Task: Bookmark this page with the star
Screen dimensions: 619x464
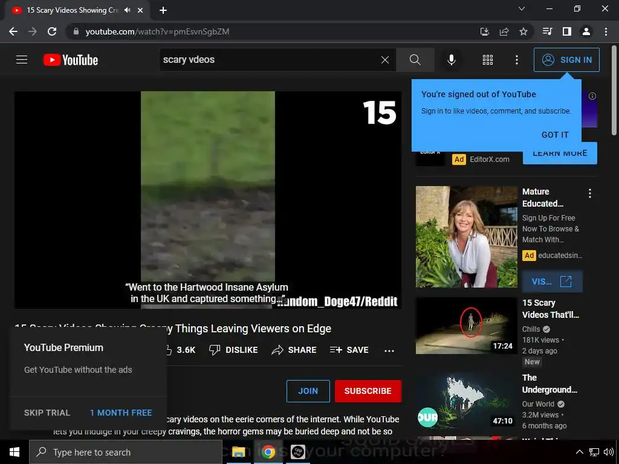Action: click(x=523, y=31)
